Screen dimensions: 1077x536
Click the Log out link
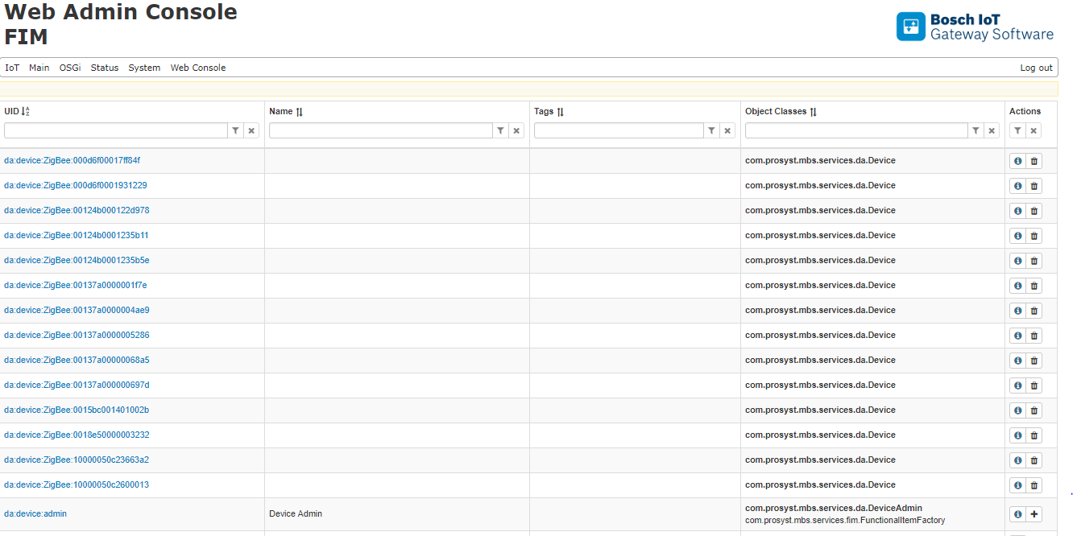1036,68
